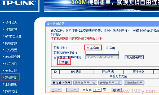Click the 当前管理PC的MAC地址 field
The image size is (159, 95).
[x=102, y=57]
